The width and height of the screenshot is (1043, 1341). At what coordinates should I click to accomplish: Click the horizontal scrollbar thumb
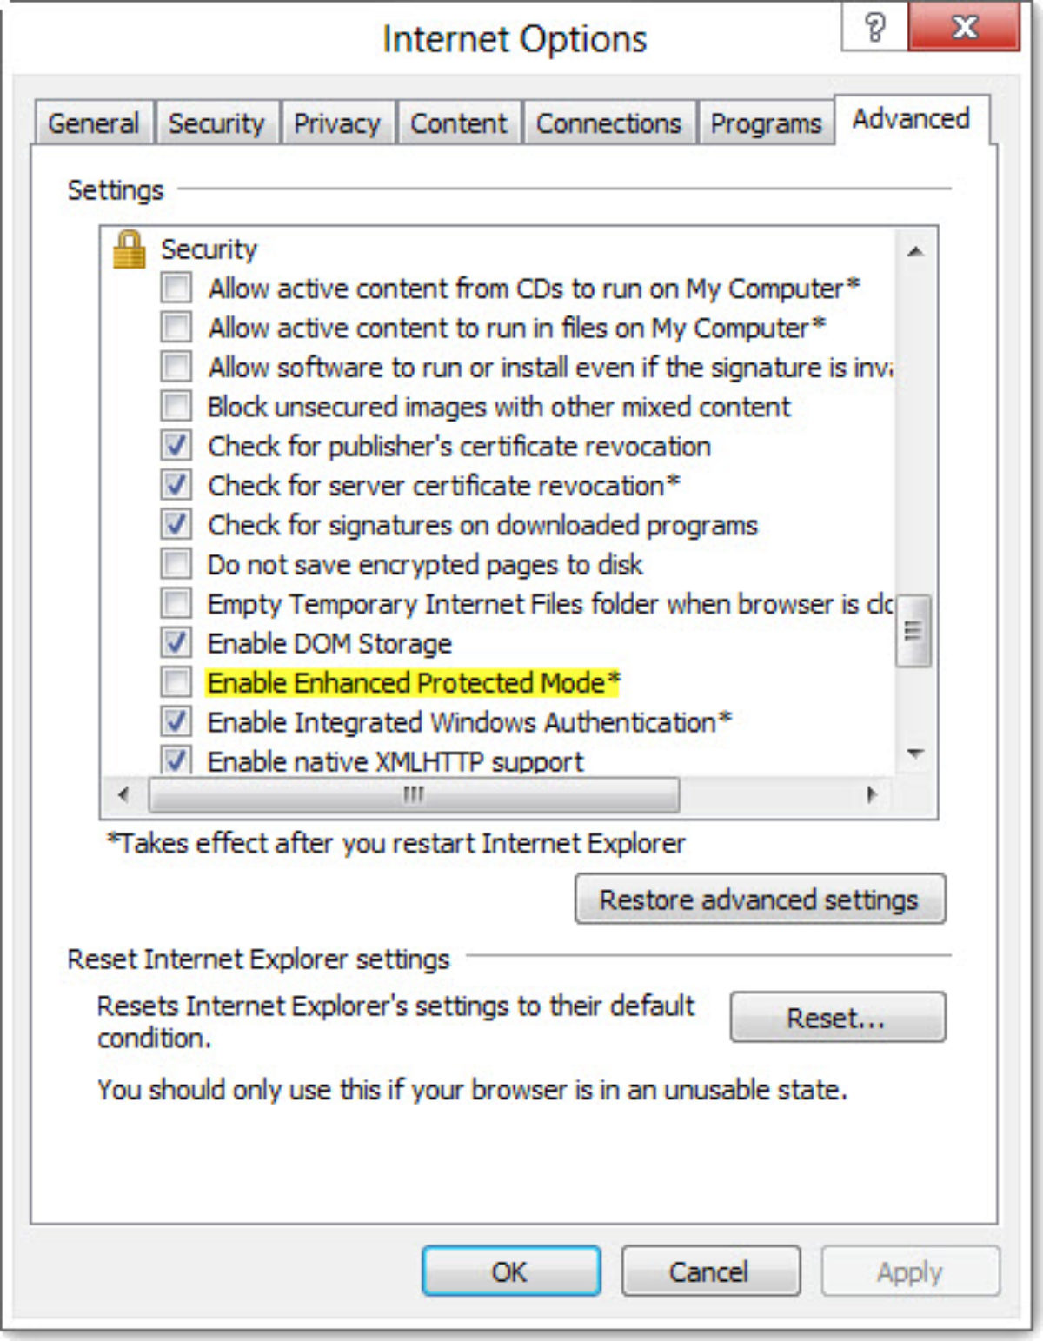click(x=414, y=794)
